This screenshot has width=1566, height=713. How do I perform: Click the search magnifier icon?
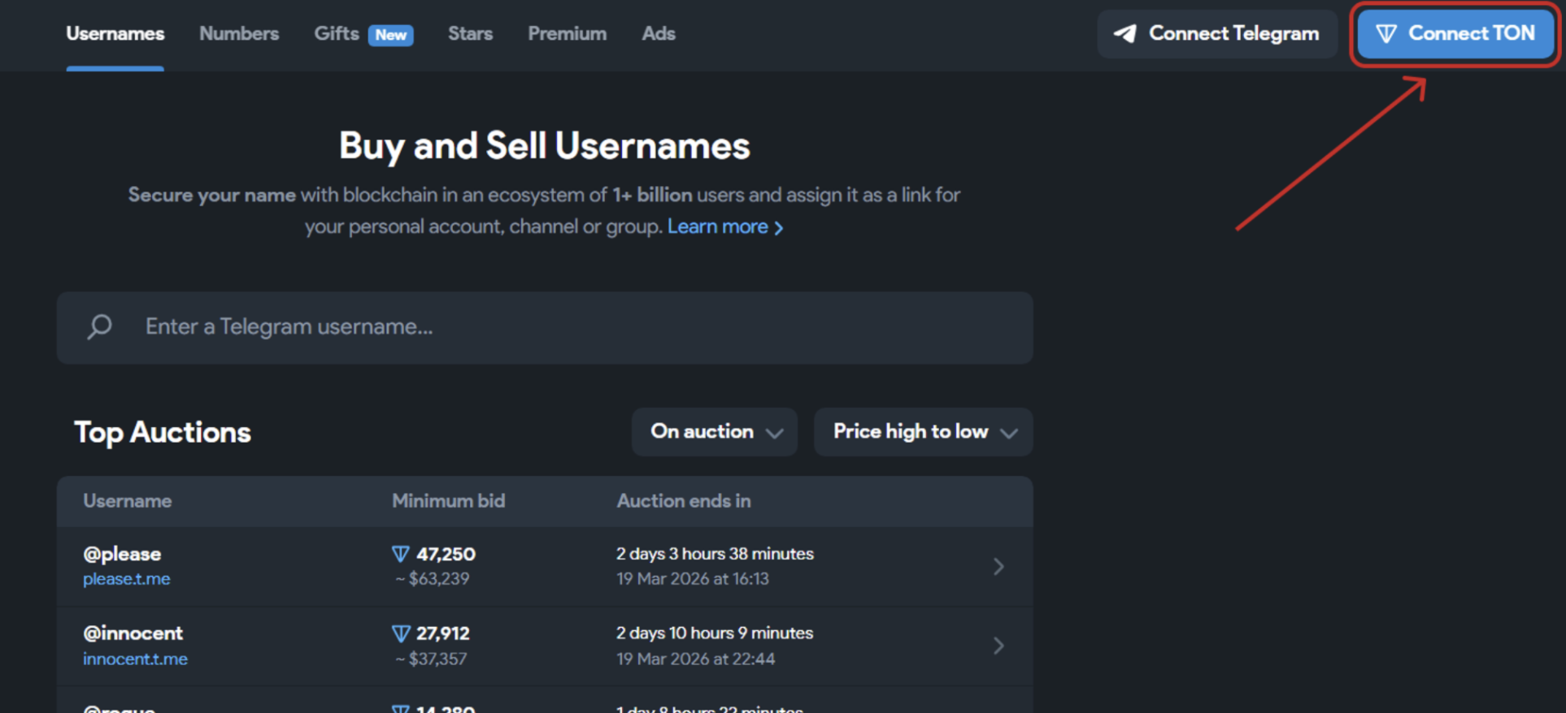99,326
